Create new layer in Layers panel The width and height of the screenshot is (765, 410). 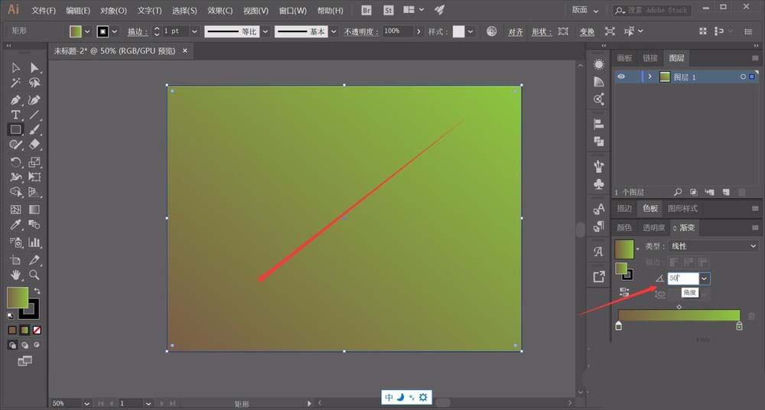[x=726, y=192]
